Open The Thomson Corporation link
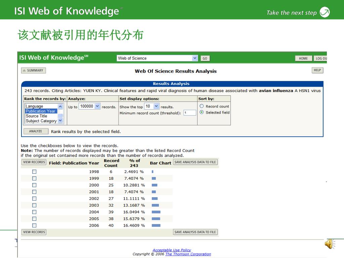This screenshot has width=344, height=258. (188, 254)
